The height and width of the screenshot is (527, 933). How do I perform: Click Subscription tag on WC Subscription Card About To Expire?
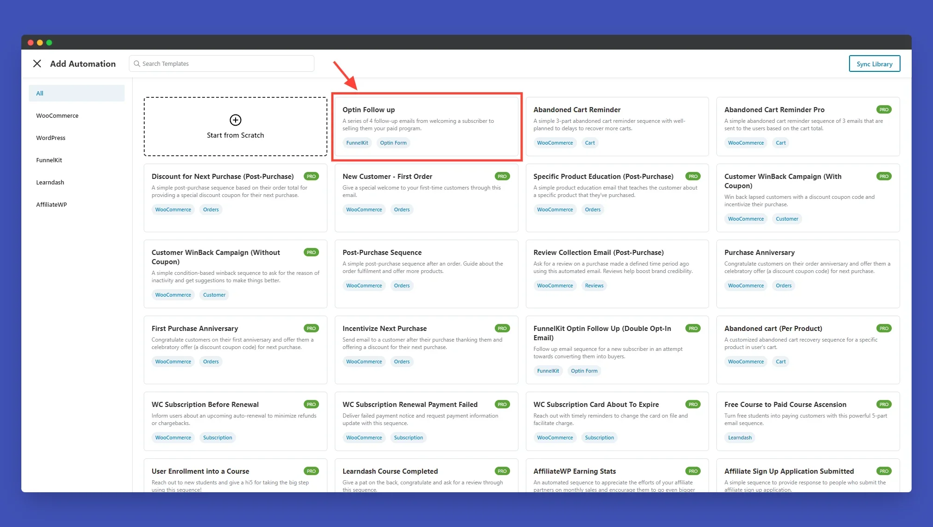pyautogui.click(x=599, y=438)
